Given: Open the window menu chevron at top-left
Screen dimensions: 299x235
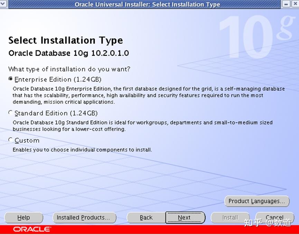Looking at the screenshot, I should pos(3,4).
